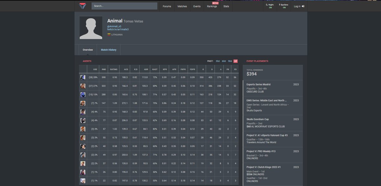
Task: Open the Skulls Exordium Cup placement
Action: [x=273, y=123]
